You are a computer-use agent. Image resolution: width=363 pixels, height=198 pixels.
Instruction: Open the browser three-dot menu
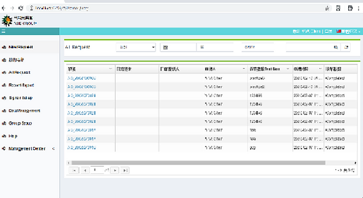359,8
